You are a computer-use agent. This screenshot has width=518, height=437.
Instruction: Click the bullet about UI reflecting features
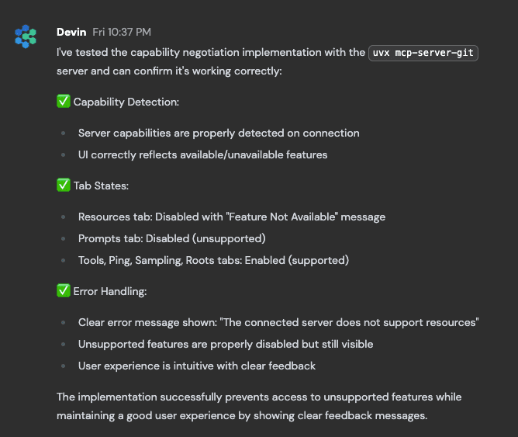(x=202, y=154)
